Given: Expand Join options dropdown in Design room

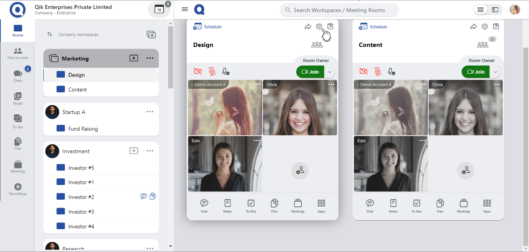Looking at the screenshot, I should pos(330,72).
